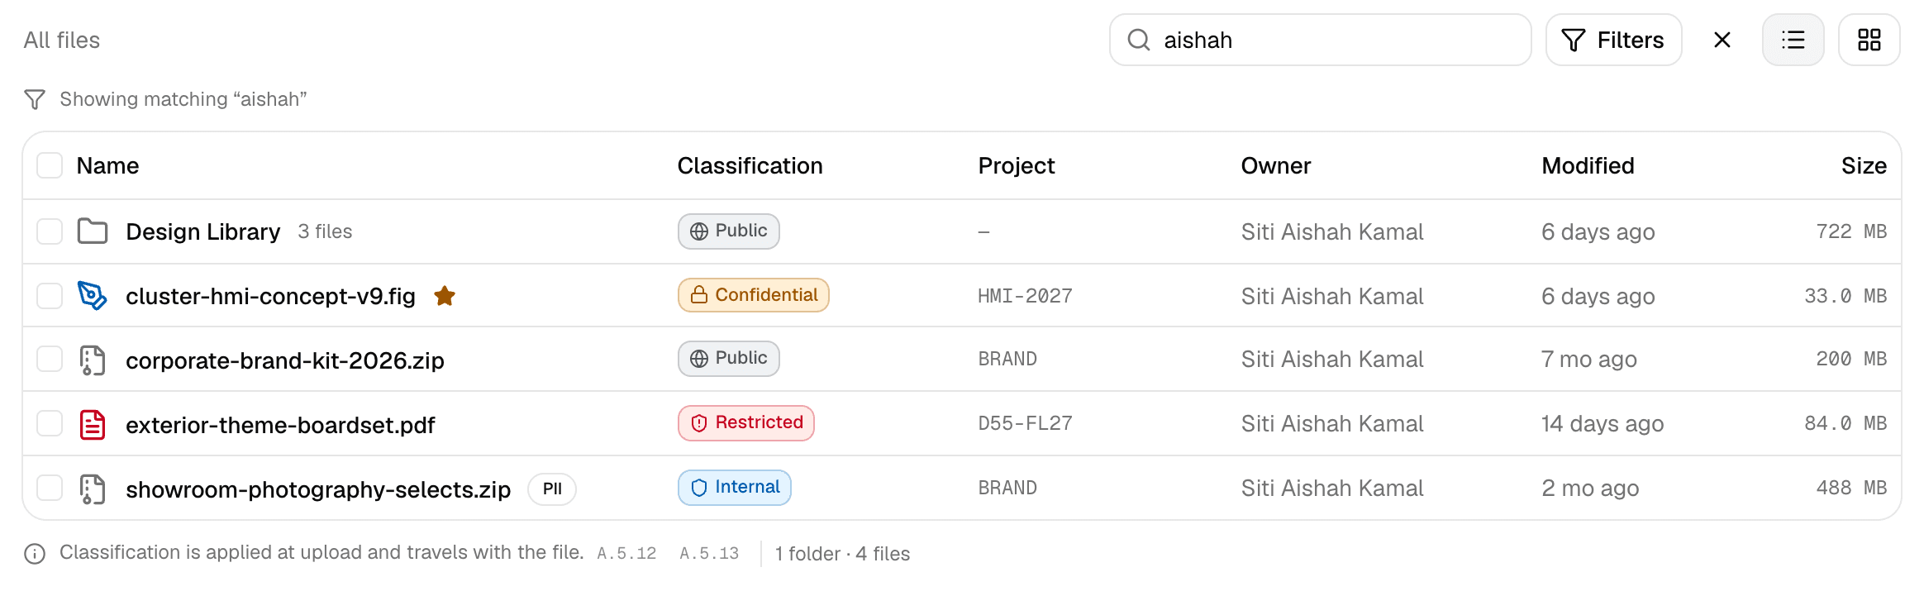Click the All files heading
This screenshot has height=615, width=1924.
[62, 40]
